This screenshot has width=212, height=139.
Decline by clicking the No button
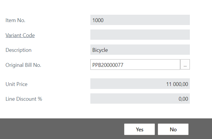coord(173,129)
